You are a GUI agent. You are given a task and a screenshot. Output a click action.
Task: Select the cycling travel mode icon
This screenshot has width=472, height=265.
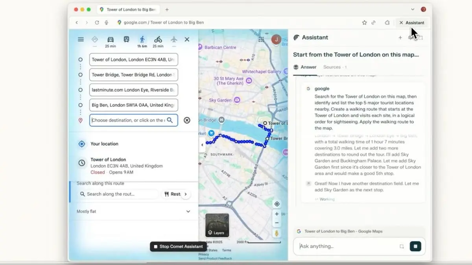click(x=158, y=40)
